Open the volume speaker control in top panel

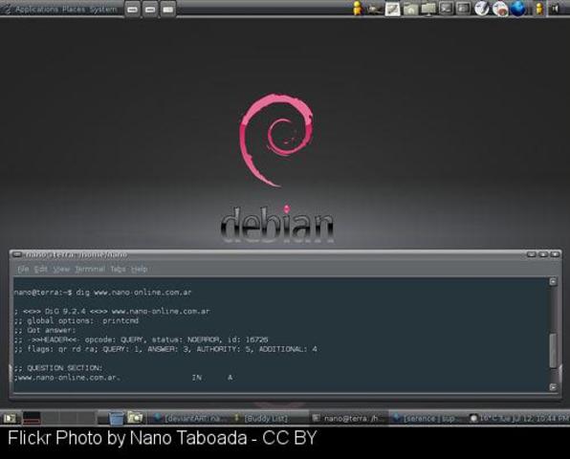coord(555,9)
